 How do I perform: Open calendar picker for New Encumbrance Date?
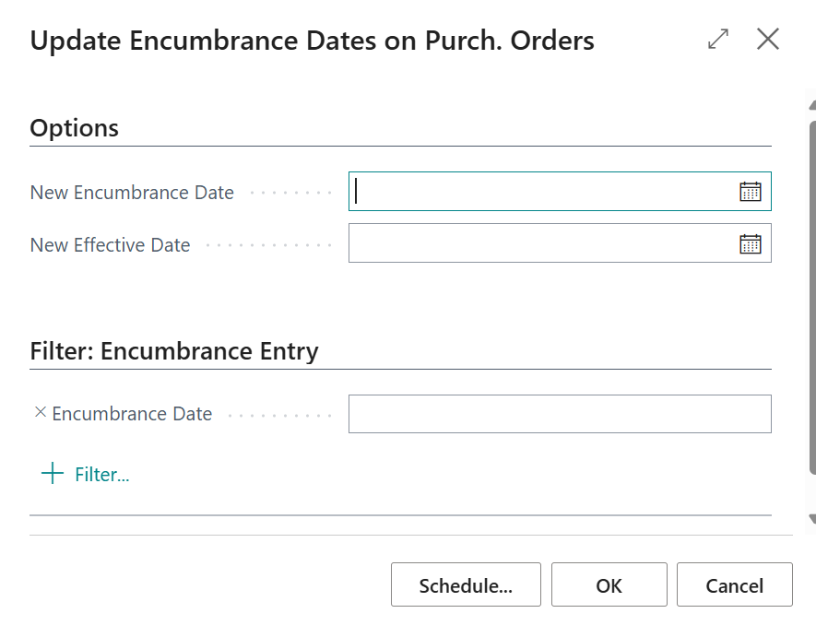750,192
